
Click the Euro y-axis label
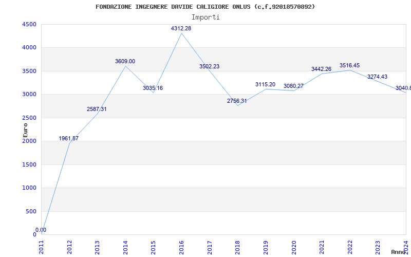(x=25, y=130)
